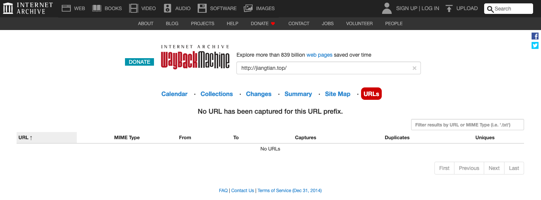Sort by To column header
The width and height of the screenshot is (541, 200).
tap(236, 138)
